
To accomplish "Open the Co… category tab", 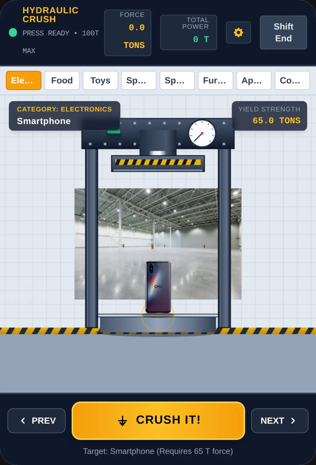I will click(292, 80).
